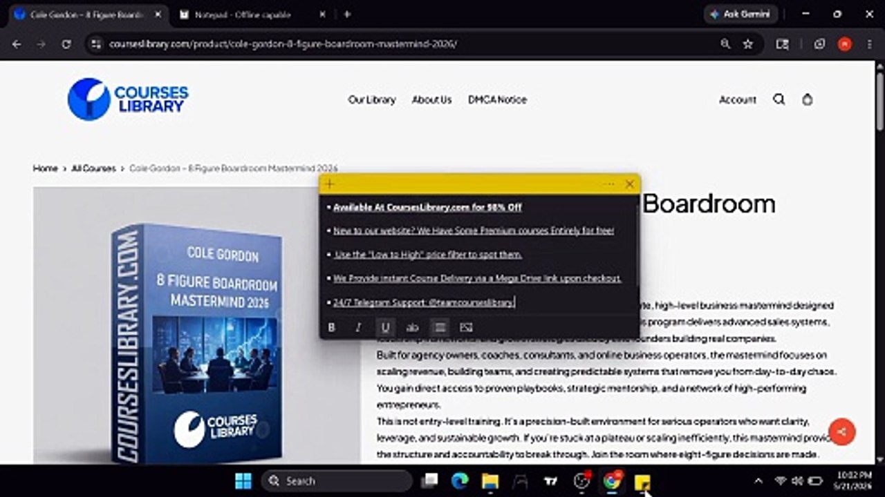Launch Microsoft Edge from taskbar
This screenshot has height=497, width=885.
click(x=460, y=480)
